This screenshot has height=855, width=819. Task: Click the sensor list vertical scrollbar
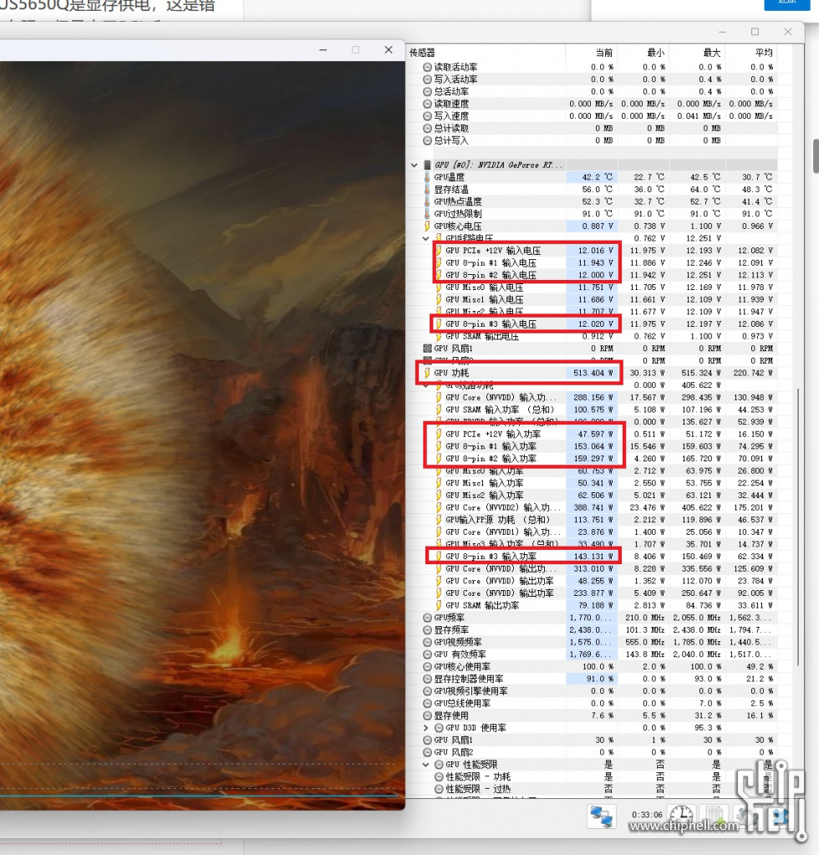click(798, 527)
